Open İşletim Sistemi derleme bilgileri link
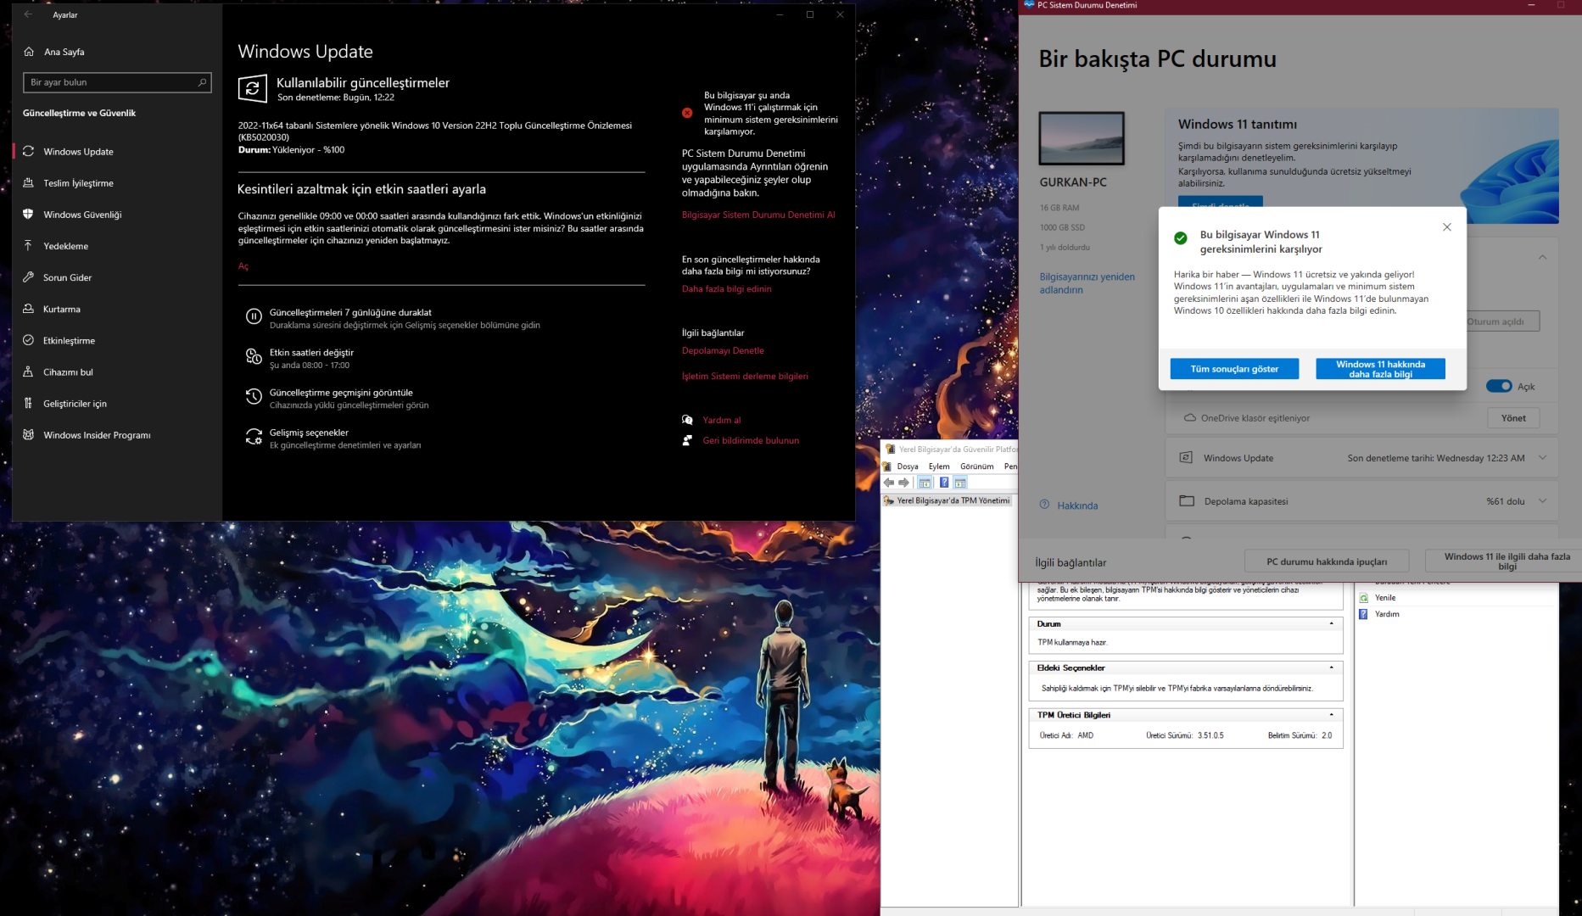The width and height of the screenshot is (1582, 916). tap(745, 376)
